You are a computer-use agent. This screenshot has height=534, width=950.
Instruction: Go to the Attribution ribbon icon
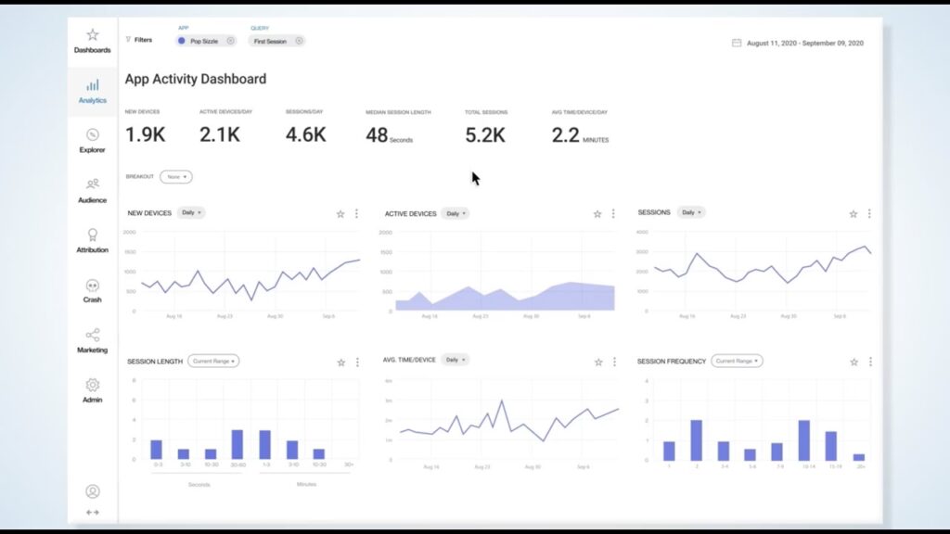tap(92, 235)
